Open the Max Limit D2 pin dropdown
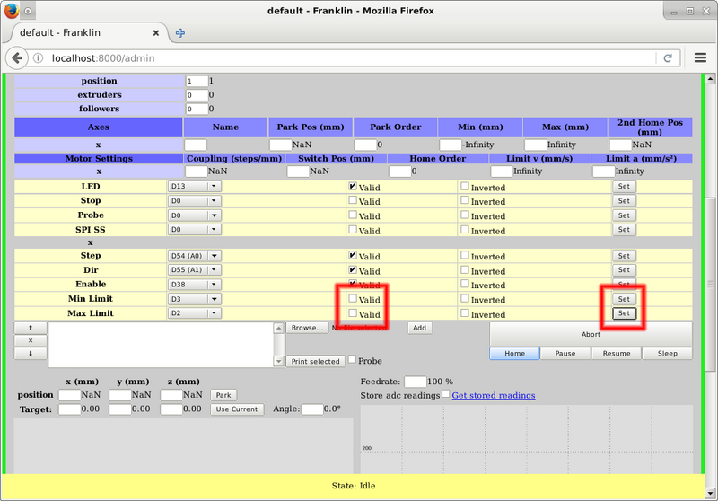 194,313
